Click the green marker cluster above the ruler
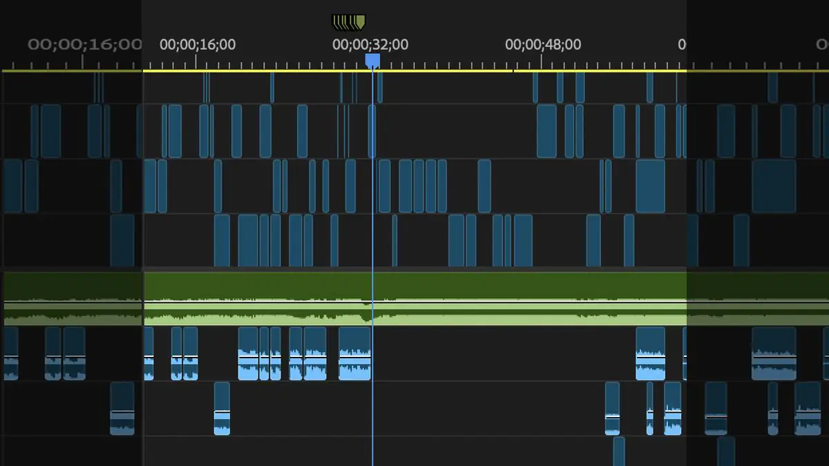 pos(349,23)
